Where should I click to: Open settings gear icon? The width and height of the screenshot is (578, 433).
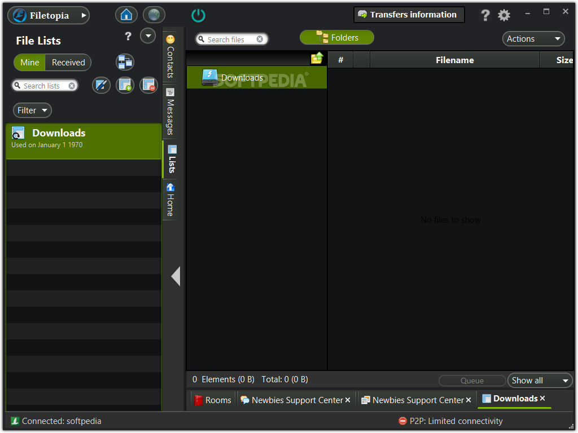coord(504,15)
